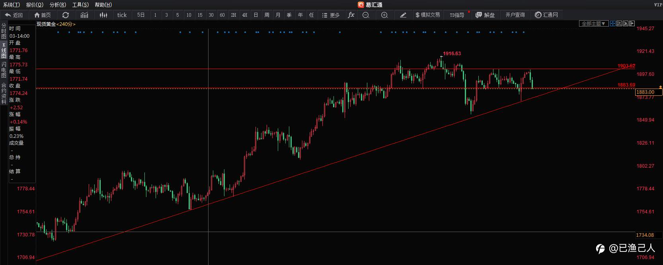Open the 开户查询 account inquiry
The image size is (663, 265).
pyautogui.click(x=515, y=15)
